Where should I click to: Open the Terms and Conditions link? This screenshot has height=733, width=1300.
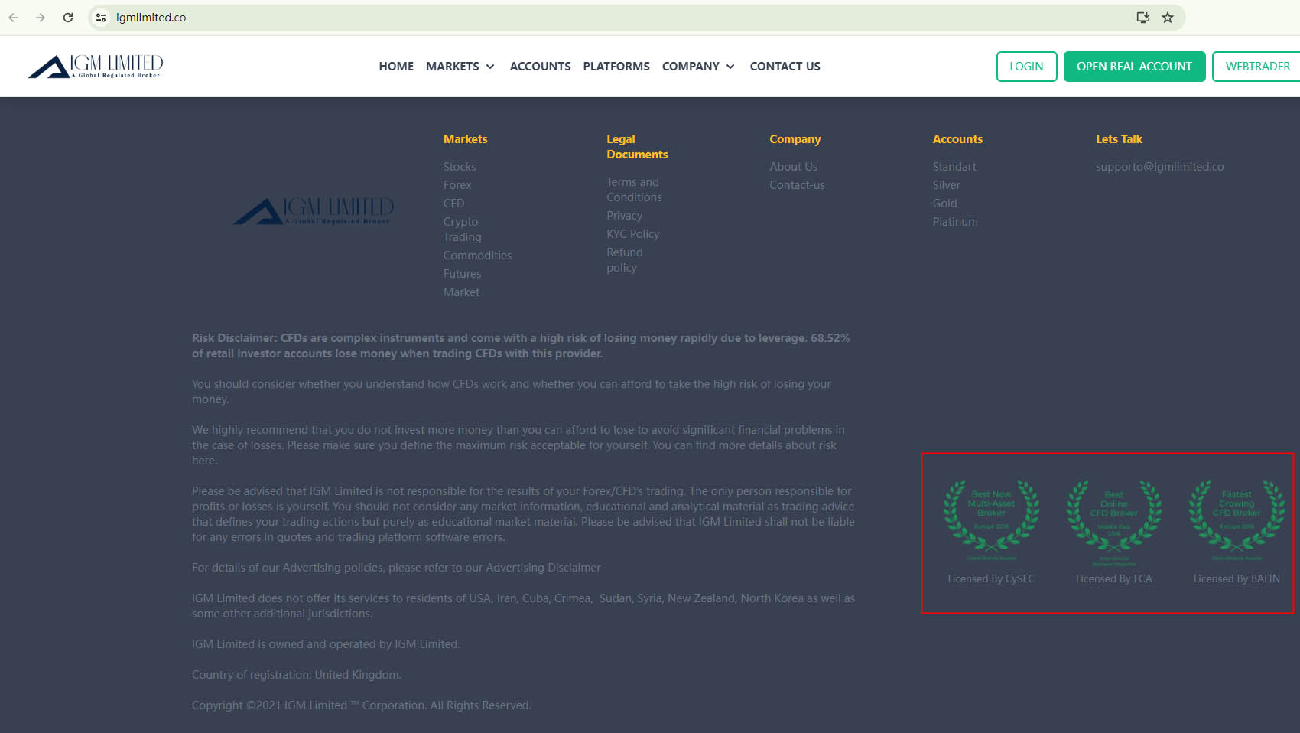(635, 190)
